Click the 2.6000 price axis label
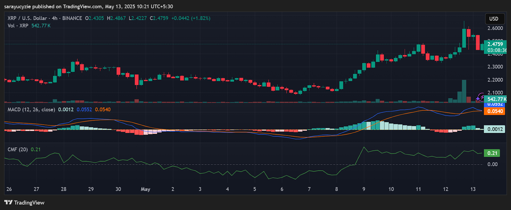Viewport: 511px width, 210px height. pos(495,28)
